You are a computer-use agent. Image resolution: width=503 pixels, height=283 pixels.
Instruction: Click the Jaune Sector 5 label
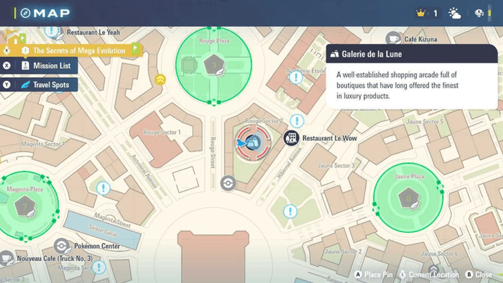(424, 121)
